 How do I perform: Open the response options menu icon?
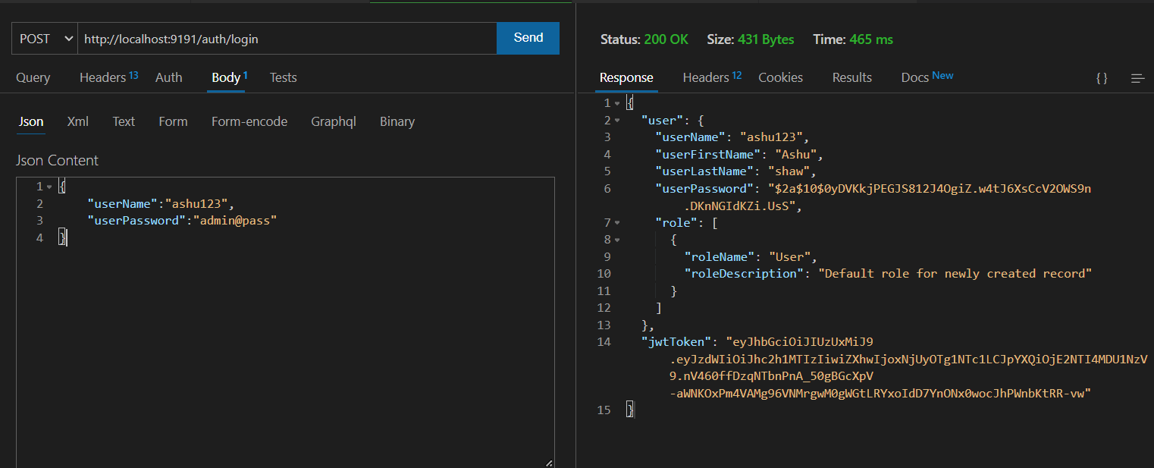point(1137,78)
